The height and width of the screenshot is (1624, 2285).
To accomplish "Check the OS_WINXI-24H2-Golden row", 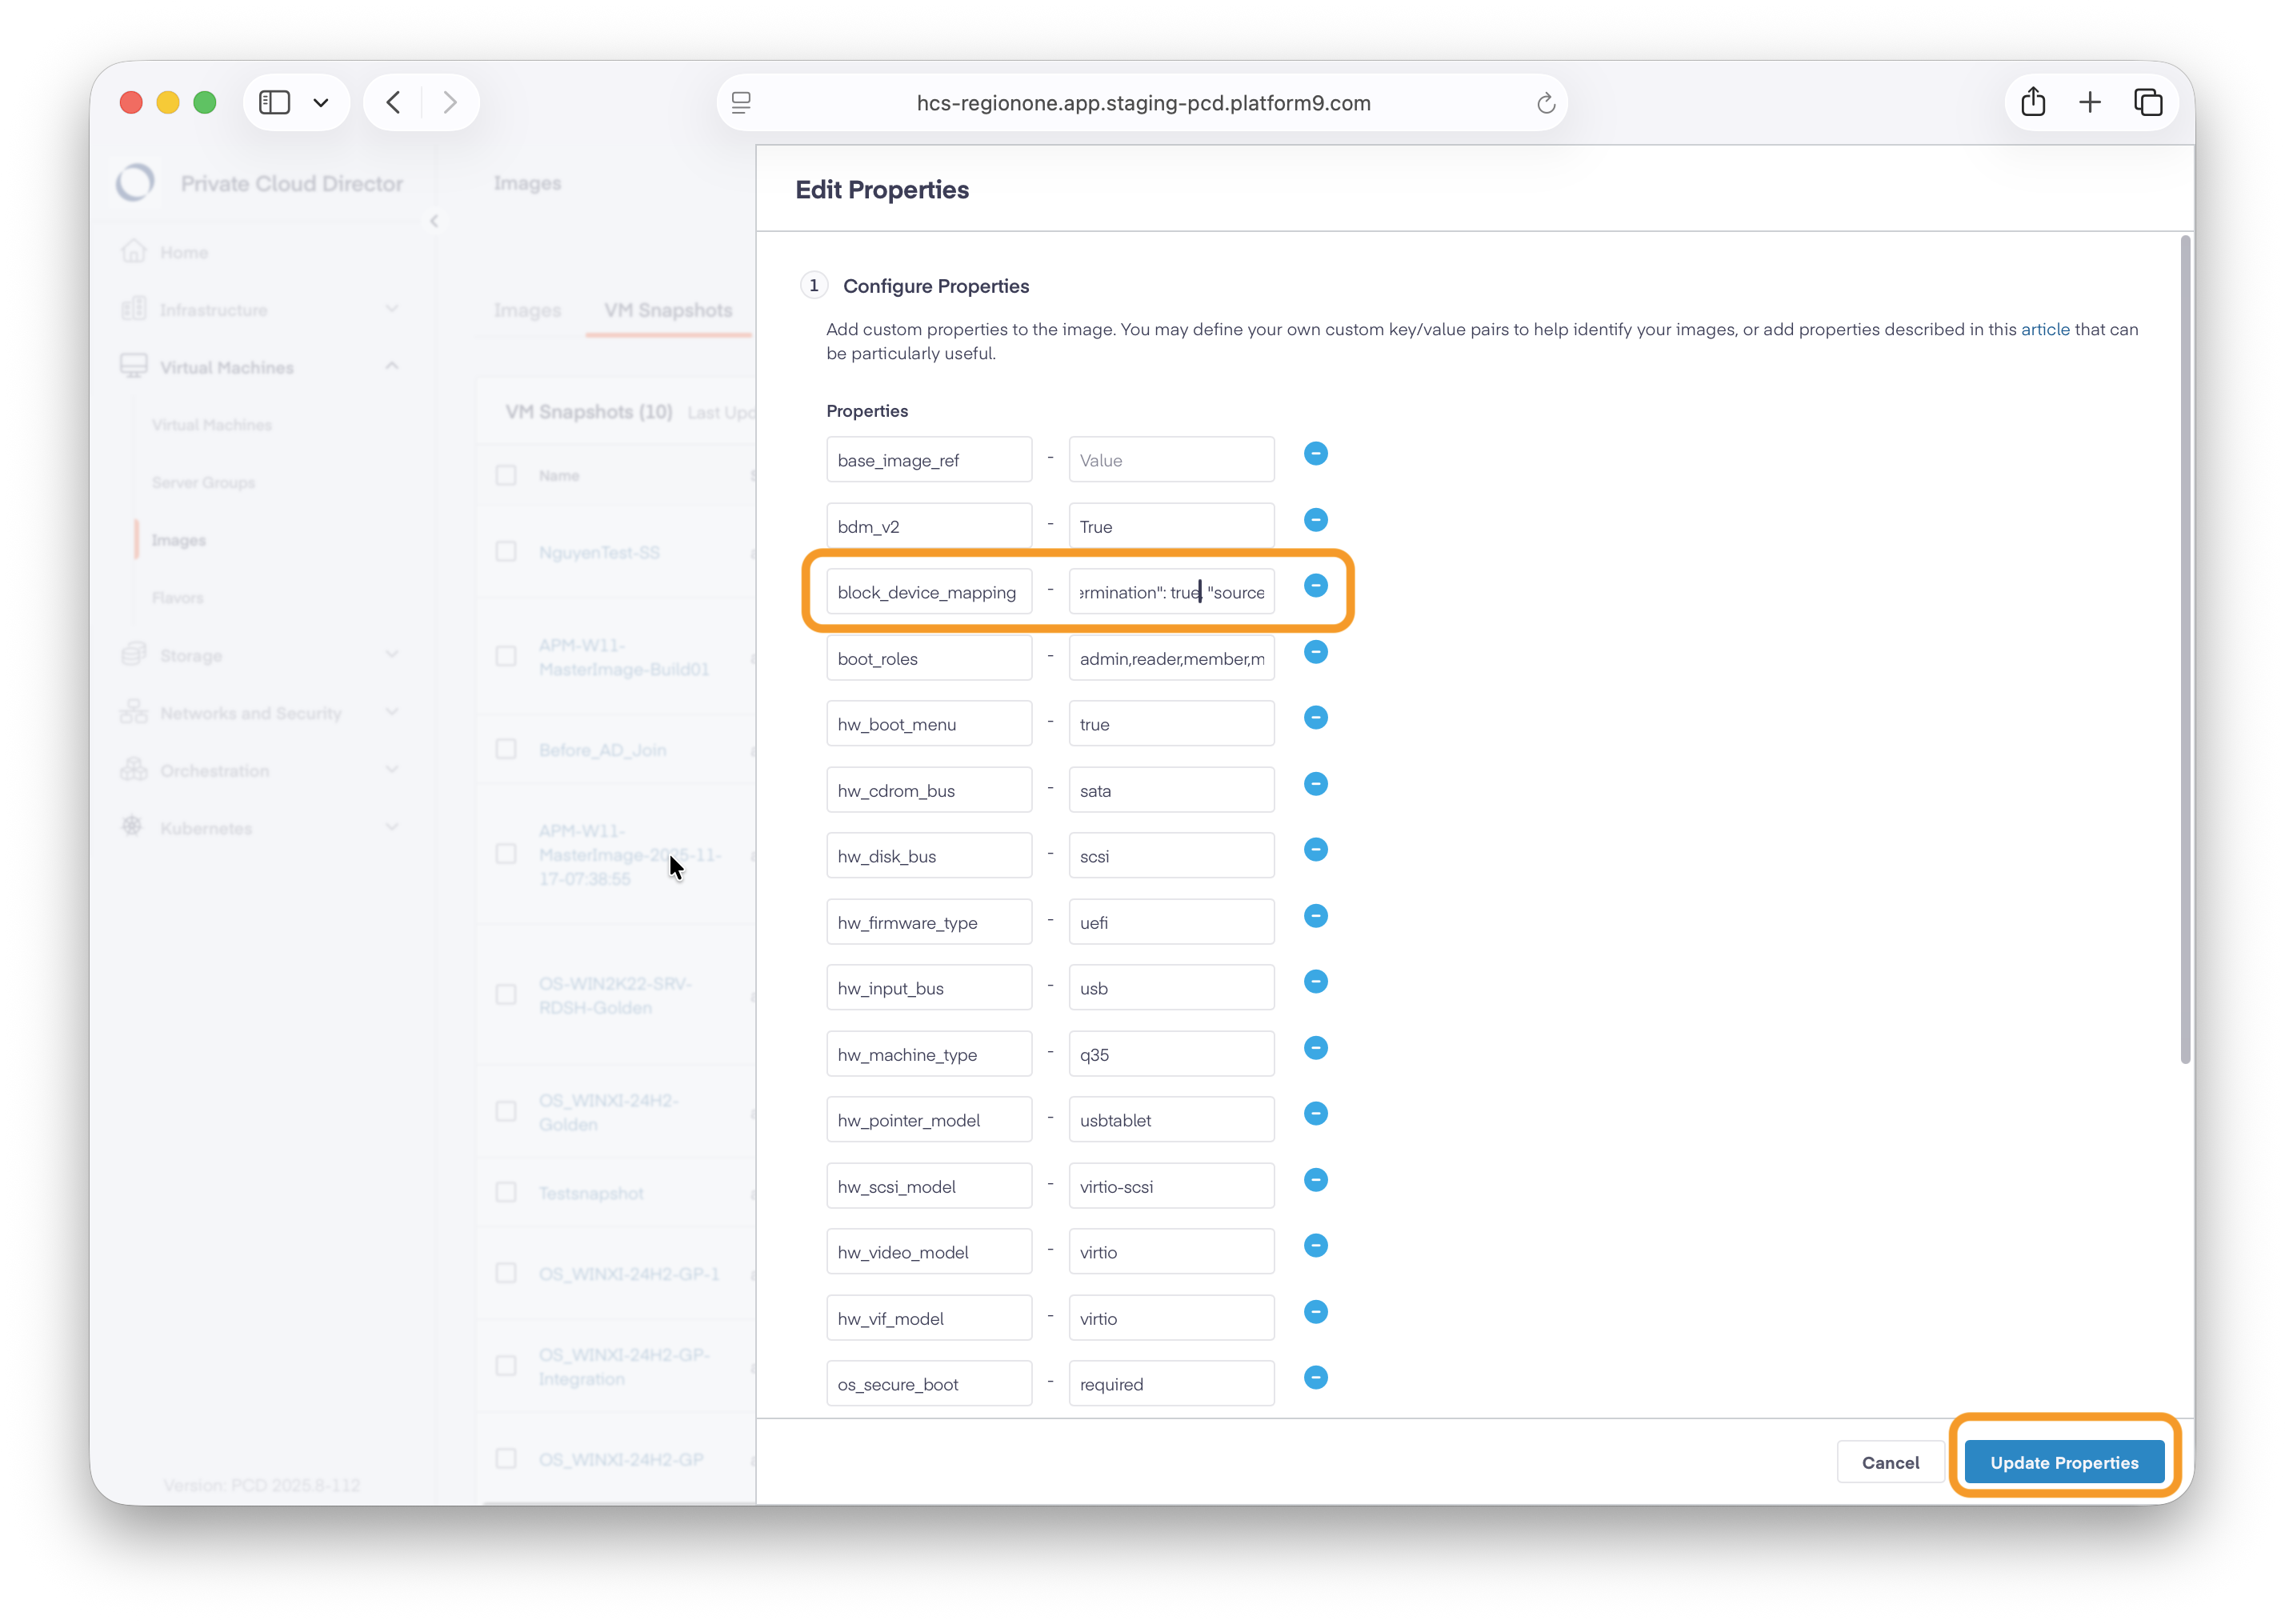I will click(x=506, y=1112).
